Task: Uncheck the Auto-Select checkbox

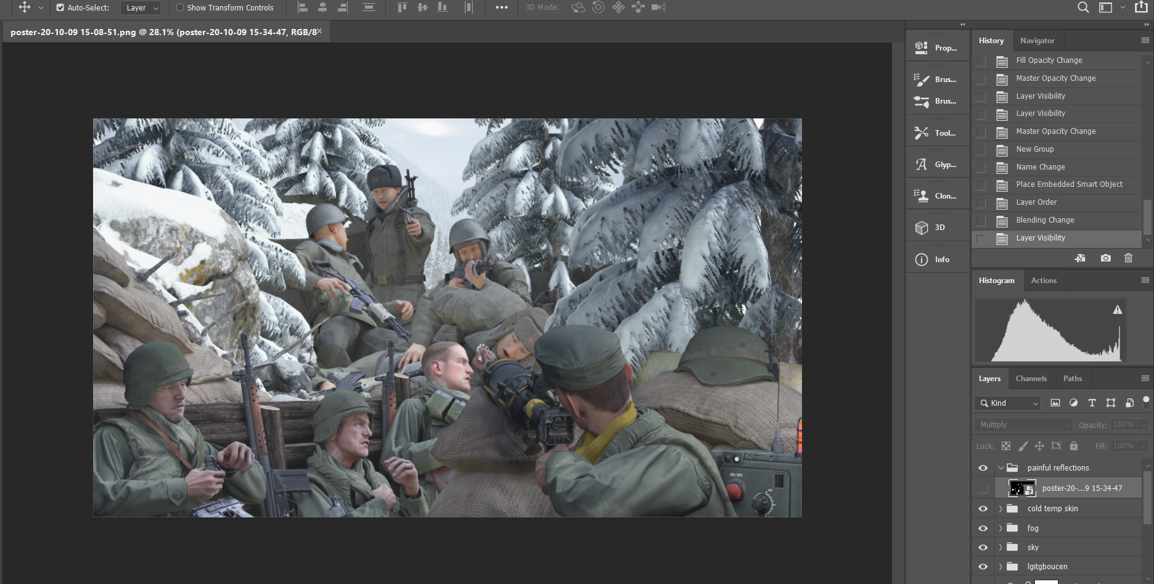Action: pyautogui.click(x=60, y=8)
